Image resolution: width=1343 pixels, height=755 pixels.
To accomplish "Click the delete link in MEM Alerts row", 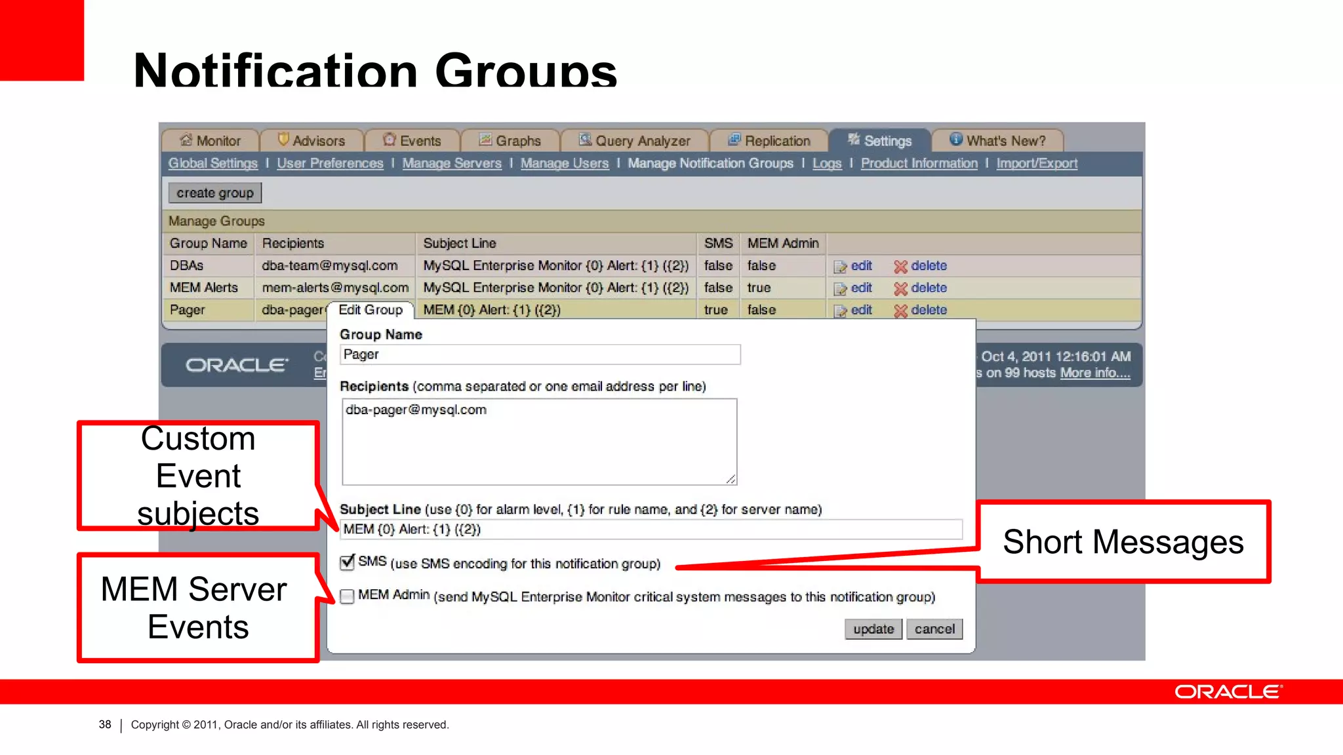I will (929, 288).
